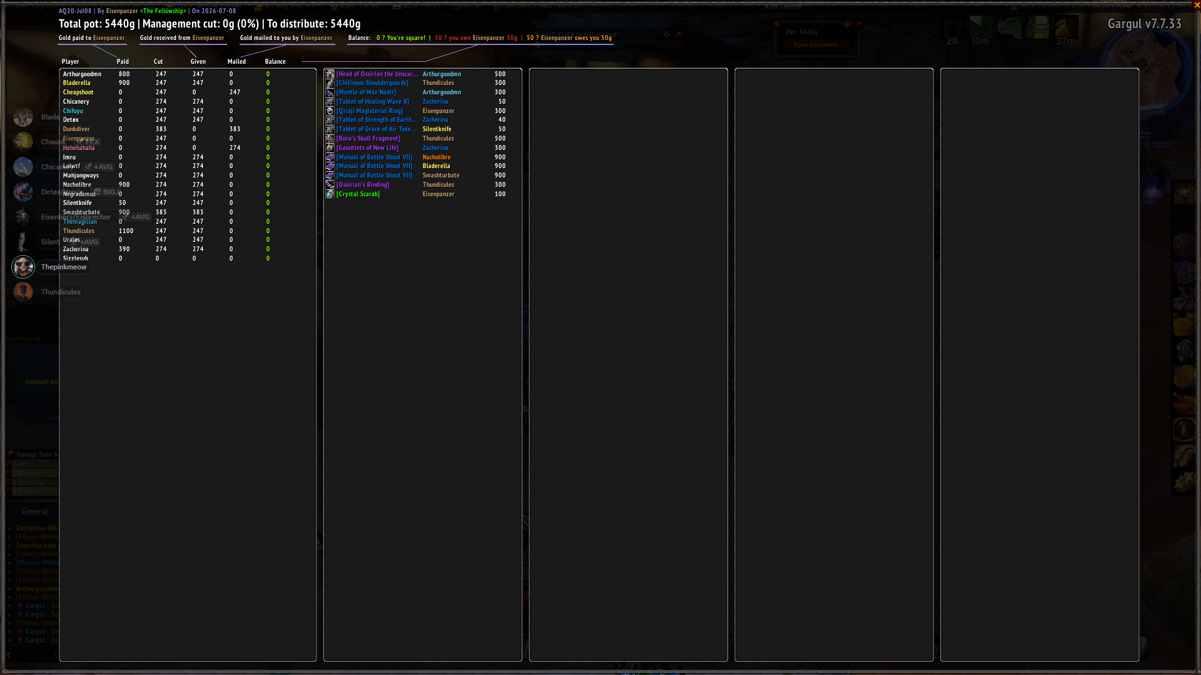1201x675 pixels.
Task: Sort by the Mailed column header
Action: 236,62
